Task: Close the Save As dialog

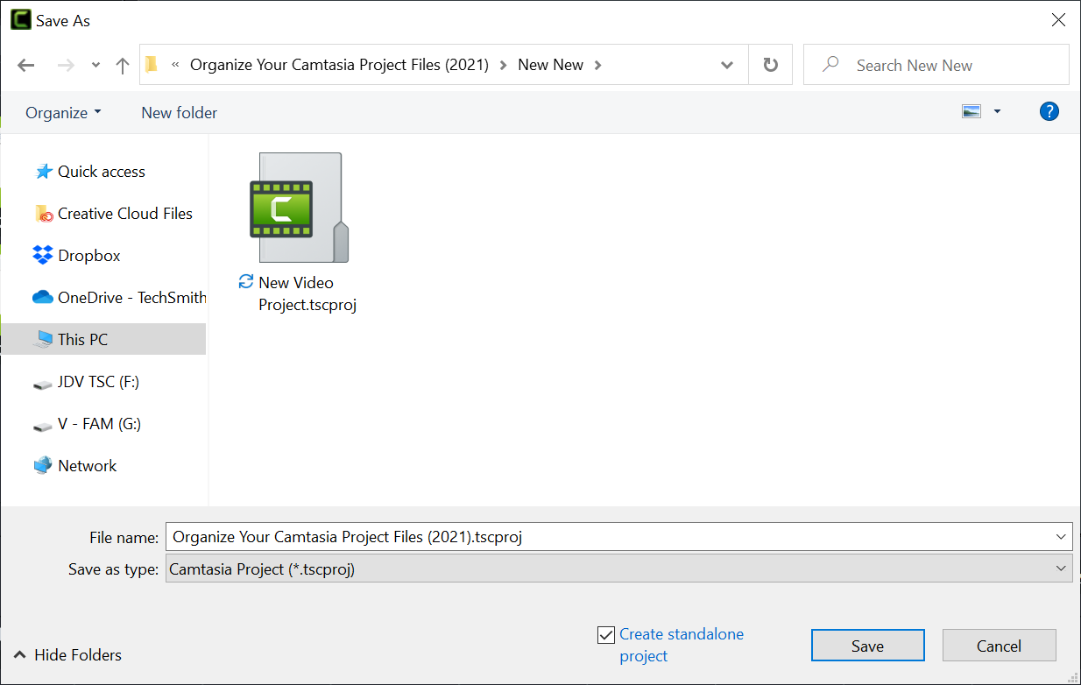Action: click(1058, 20)
